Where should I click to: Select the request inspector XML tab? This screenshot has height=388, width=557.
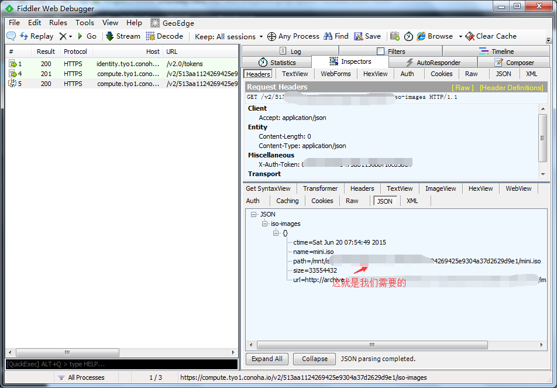coord(531,74)
